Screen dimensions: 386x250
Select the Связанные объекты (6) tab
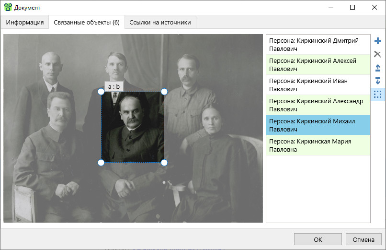click(87, 23)
